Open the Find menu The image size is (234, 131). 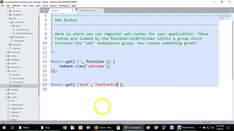click(x=25, y=6)
